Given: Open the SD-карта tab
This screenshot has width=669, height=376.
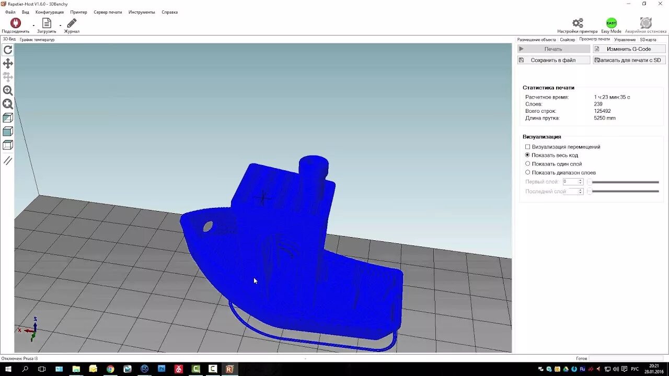Looking at the screenshot, I should tap(648, 40).
